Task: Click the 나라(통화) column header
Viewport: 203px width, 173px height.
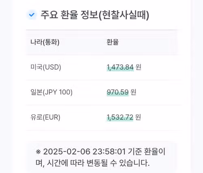Action: click(45, 42)
